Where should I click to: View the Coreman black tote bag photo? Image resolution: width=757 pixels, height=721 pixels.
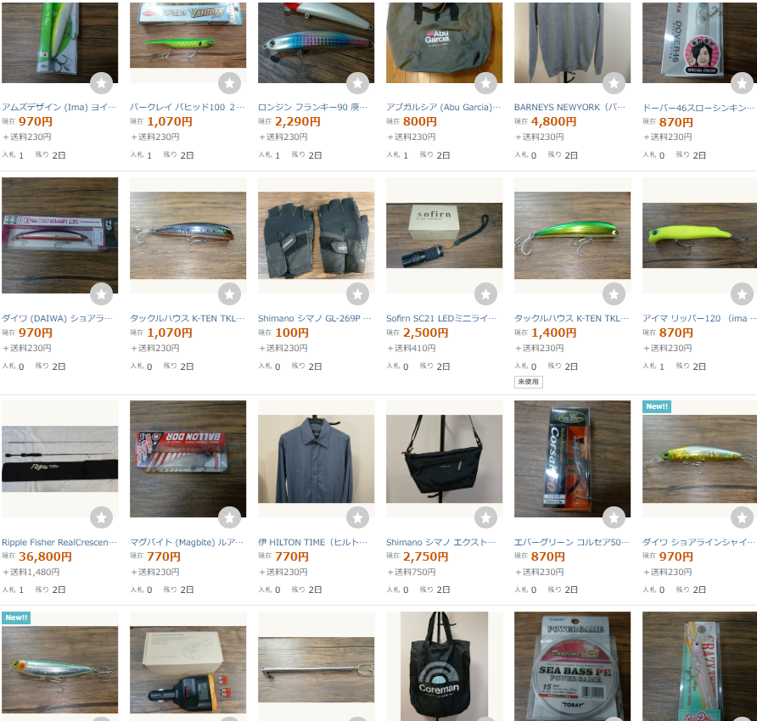[444, 667]
